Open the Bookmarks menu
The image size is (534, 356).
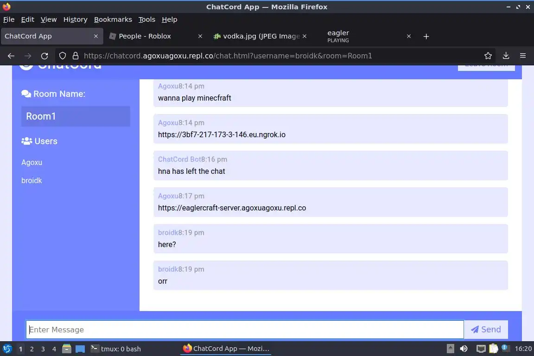click(113, 19)
